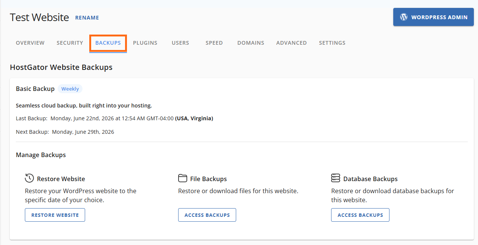Open the Settings tab
This screenshot has height=245, width=478.
[332, 43]
